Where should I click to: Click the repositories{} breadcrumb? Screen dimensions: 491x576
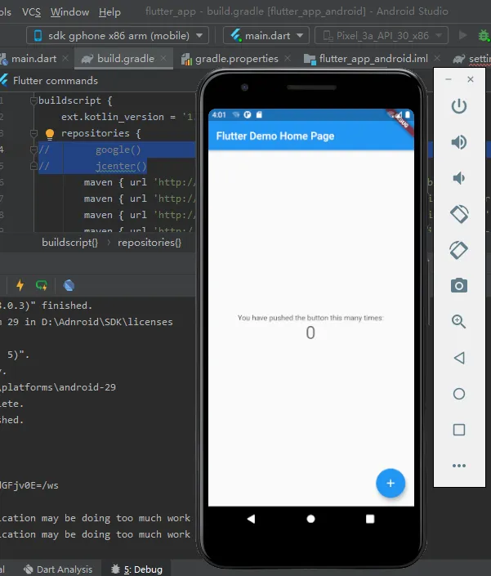coord(150,243)
